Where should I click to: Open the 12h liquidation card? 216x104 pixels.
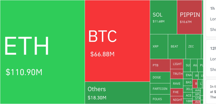click(x=211, y=58)
